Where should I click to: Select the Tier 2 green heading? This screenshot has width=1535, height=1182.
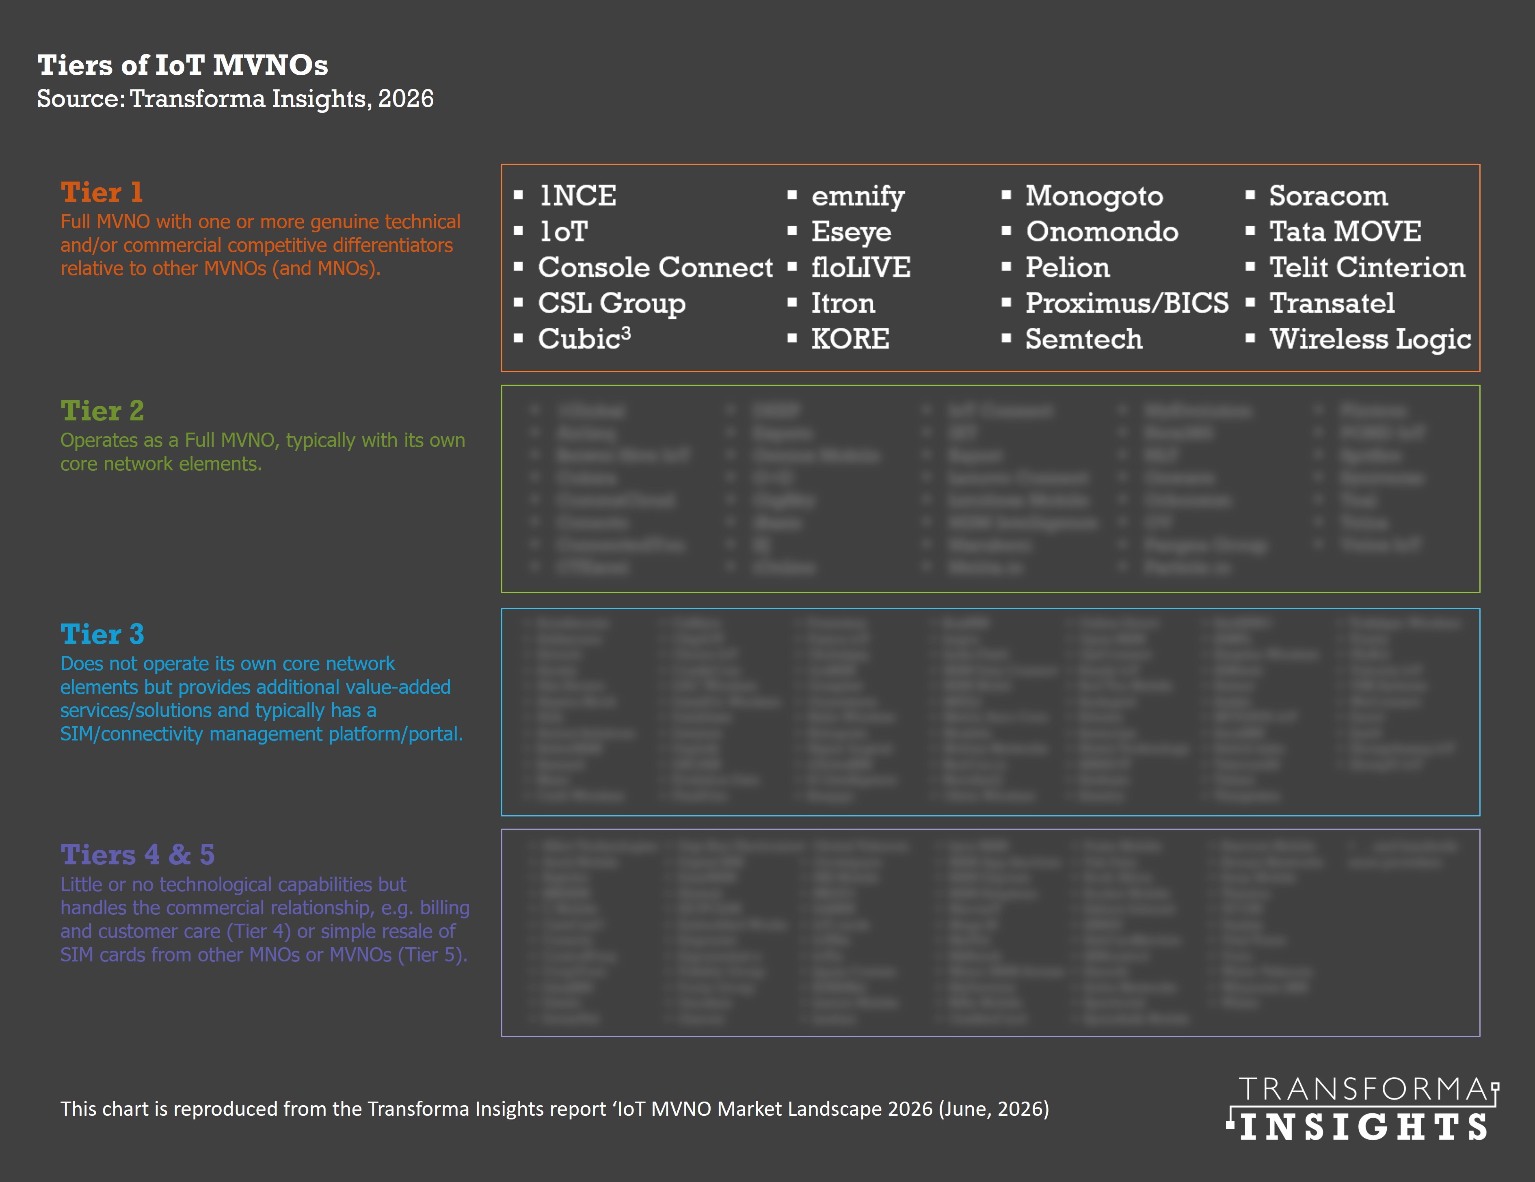(103, 411)
